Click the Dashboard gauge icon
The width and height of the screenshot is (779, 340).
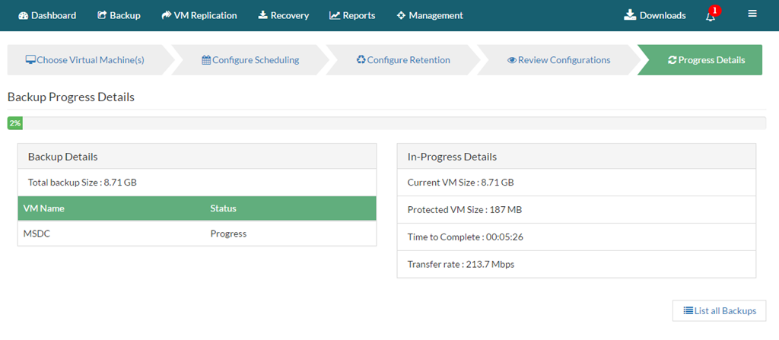click(x=24, y=15)
